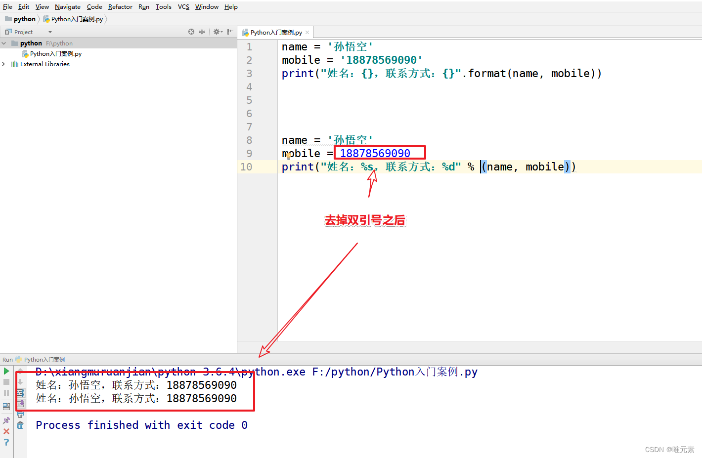The image size is (702, 458).
Task: Click the Hide Side Panel icon
Action: click(x=229, y=32)
